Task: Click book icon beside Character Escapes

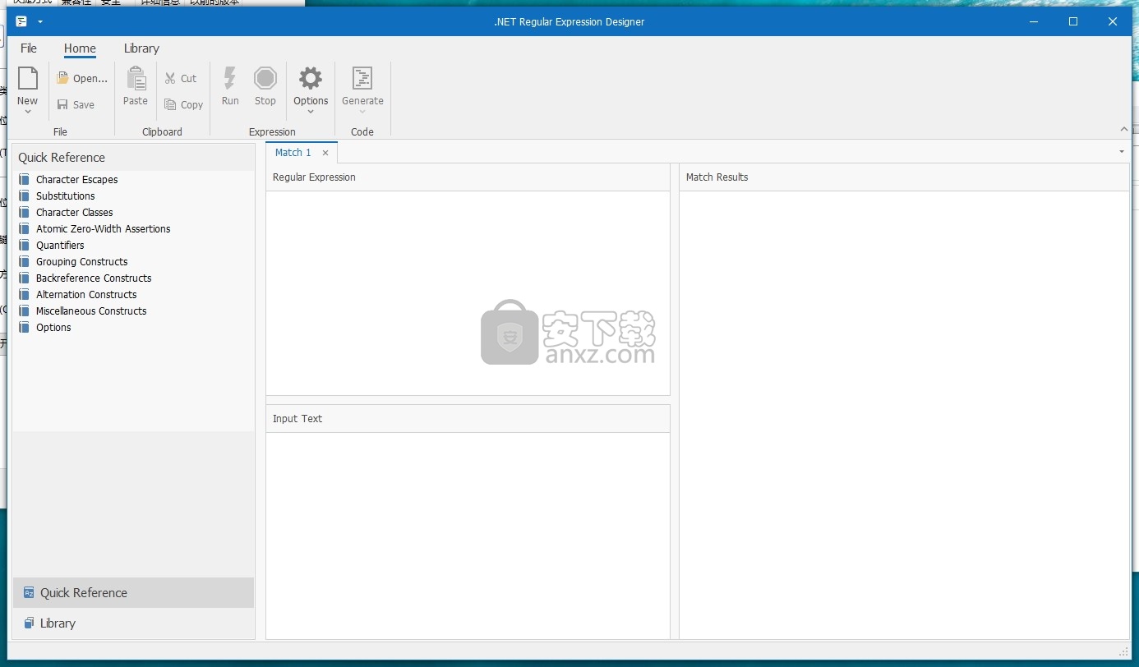Action: pos(25,179)
